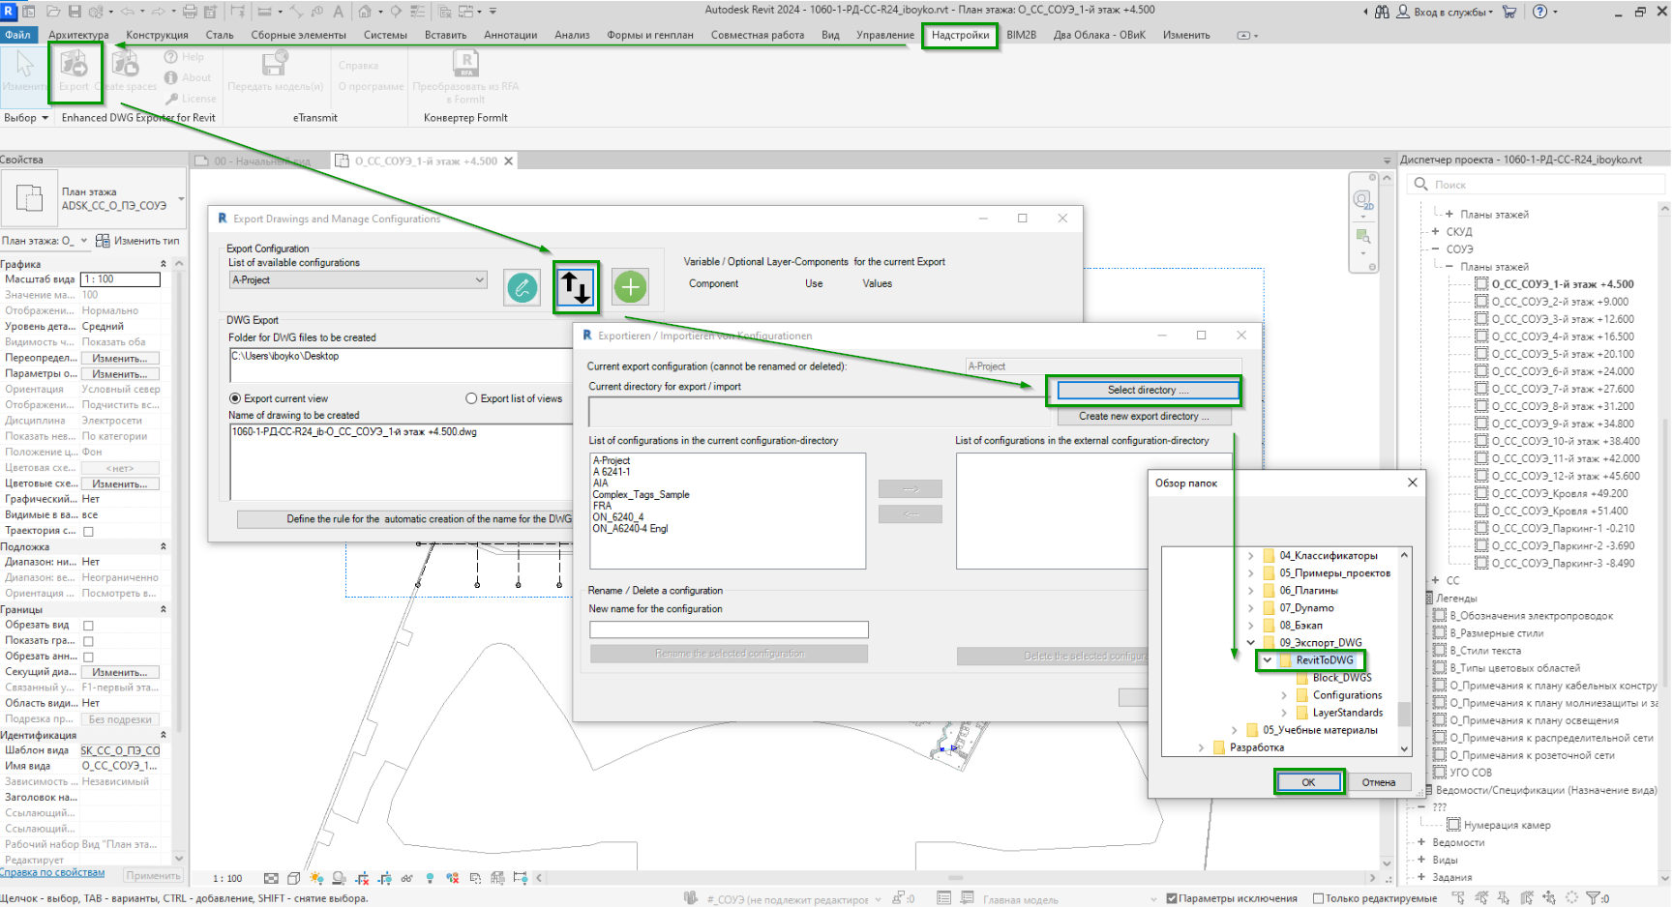The height and width of the screenshot is (907, 1673).
Task: Click the Select directory button
Action: (x=1148, y=390)
